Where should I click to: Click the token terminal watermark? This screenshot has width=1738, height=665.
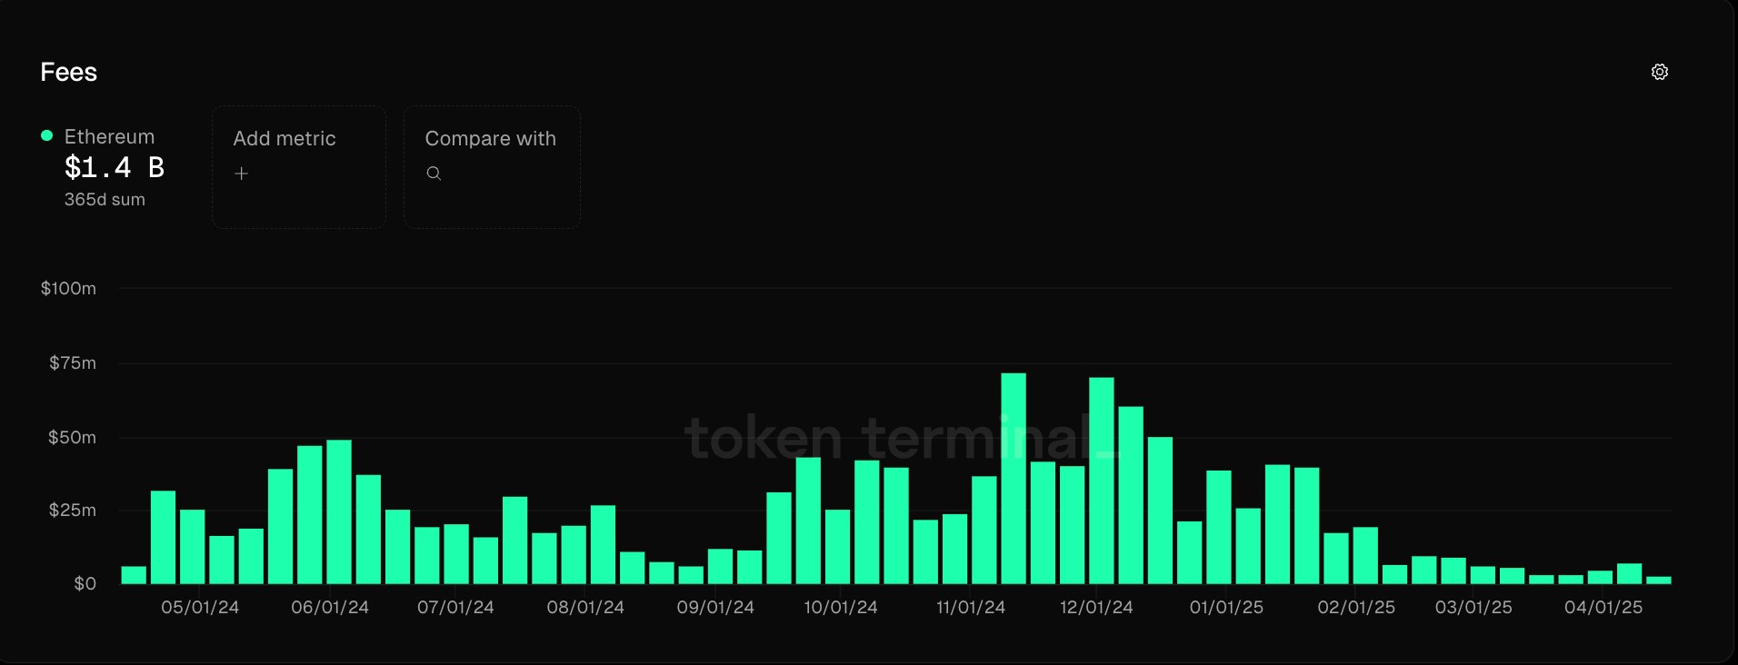[x=900, y=437]
